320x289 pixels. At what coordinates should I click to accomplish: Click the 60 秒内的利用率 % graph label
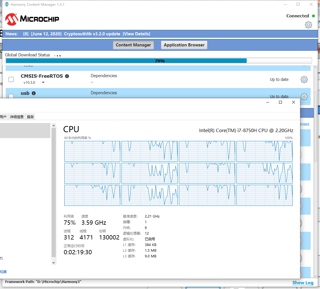click(x=78, y=138)
